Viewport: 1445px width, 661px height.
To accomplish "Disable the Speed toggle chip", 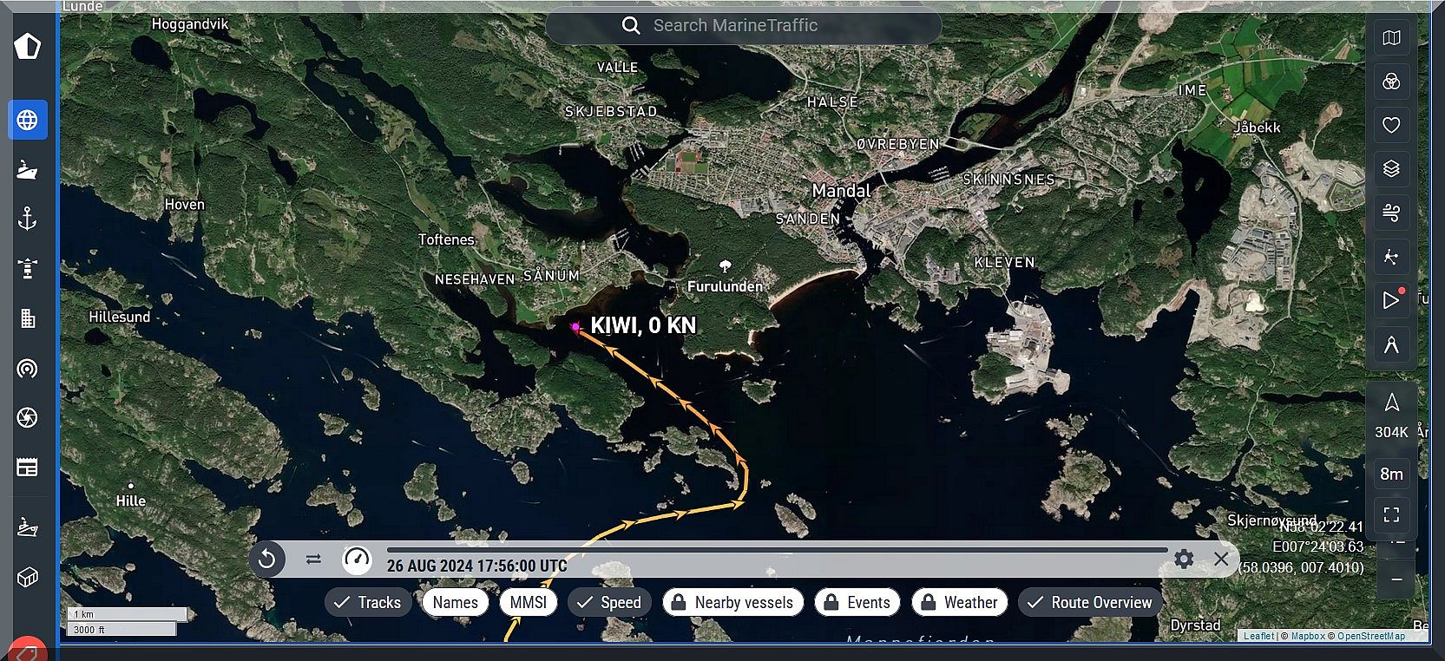I will 609,602.
